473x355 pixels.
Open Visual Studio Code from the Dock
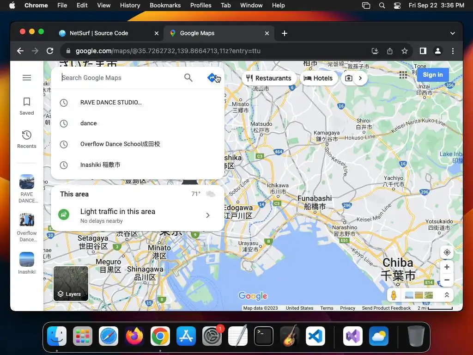[315, 336]
